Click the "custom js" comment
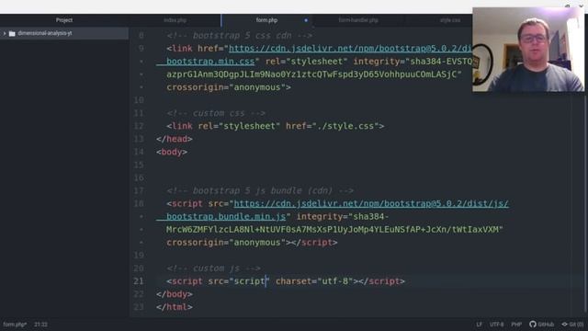The width and height of the screenshot is (588, 331). click(213, 268)
